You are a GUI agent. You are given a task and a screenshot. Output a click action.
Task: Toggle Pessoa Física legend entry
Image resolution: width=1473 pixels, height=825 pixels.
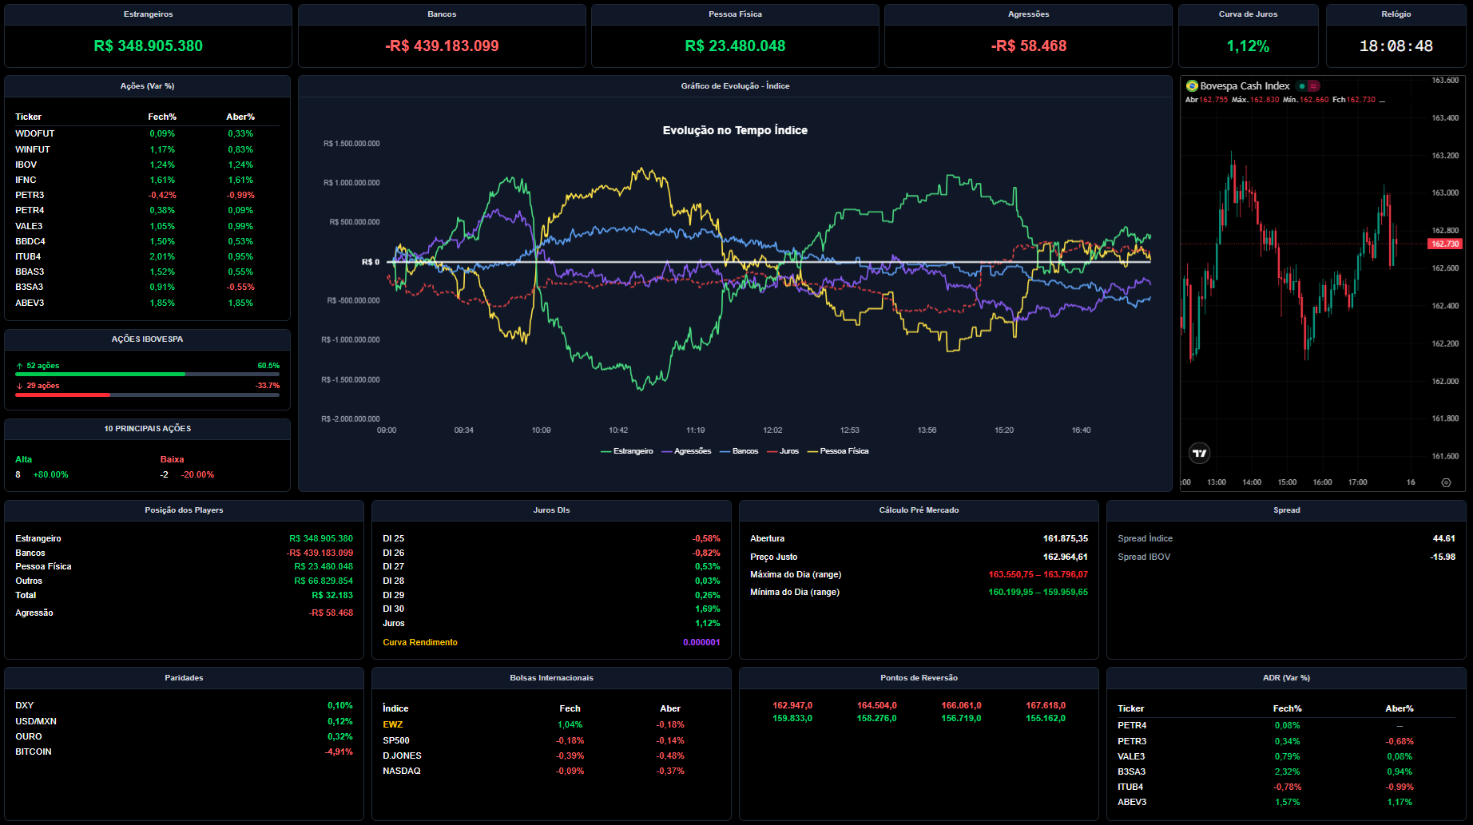838,451
